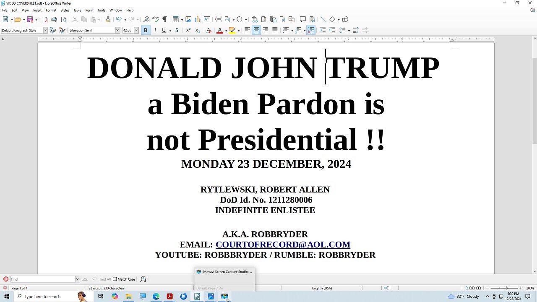Expand highlighting color dropdown arrow
The width and height of the screenshot is (537, 302).
pos(239,30)
